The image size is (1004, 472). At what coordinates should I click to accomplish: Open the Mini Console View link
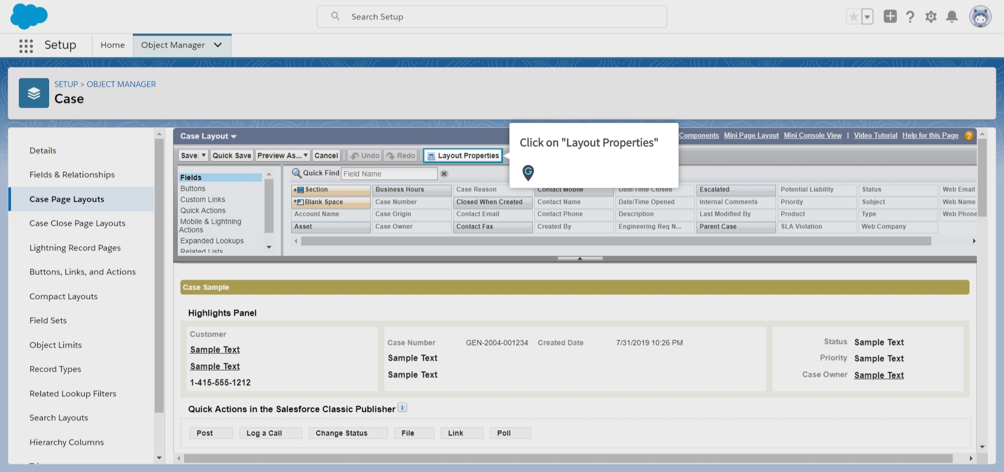813,135
